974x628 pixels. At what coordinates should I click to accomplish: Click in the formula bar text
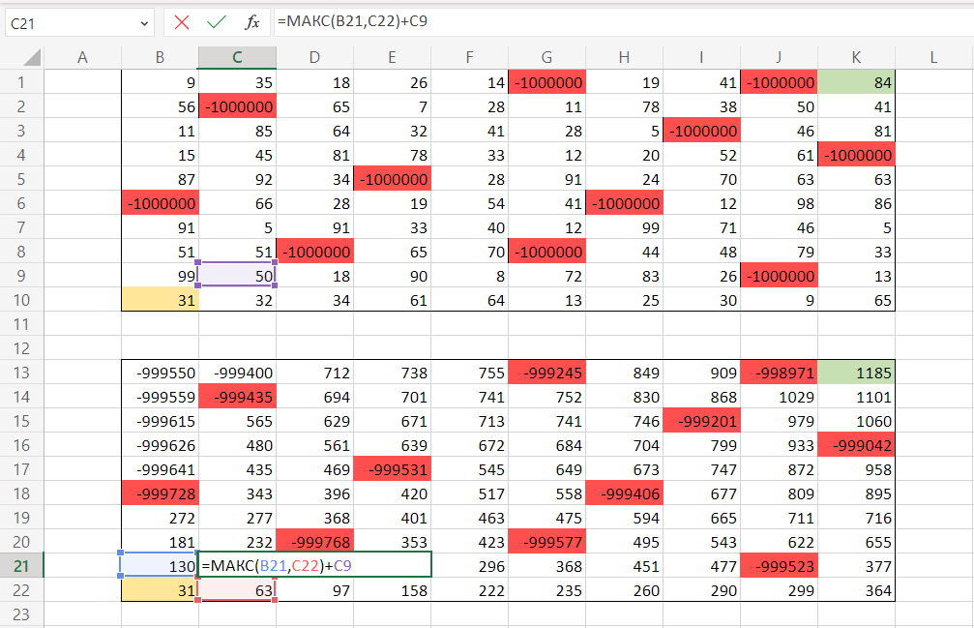pos(619,21)
